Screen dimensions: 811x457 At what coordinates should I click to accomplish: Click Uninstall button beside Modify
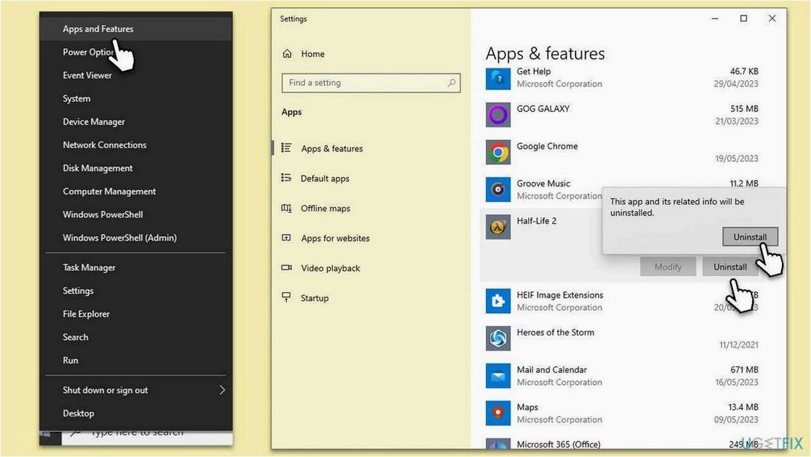(x=730, y=267)
